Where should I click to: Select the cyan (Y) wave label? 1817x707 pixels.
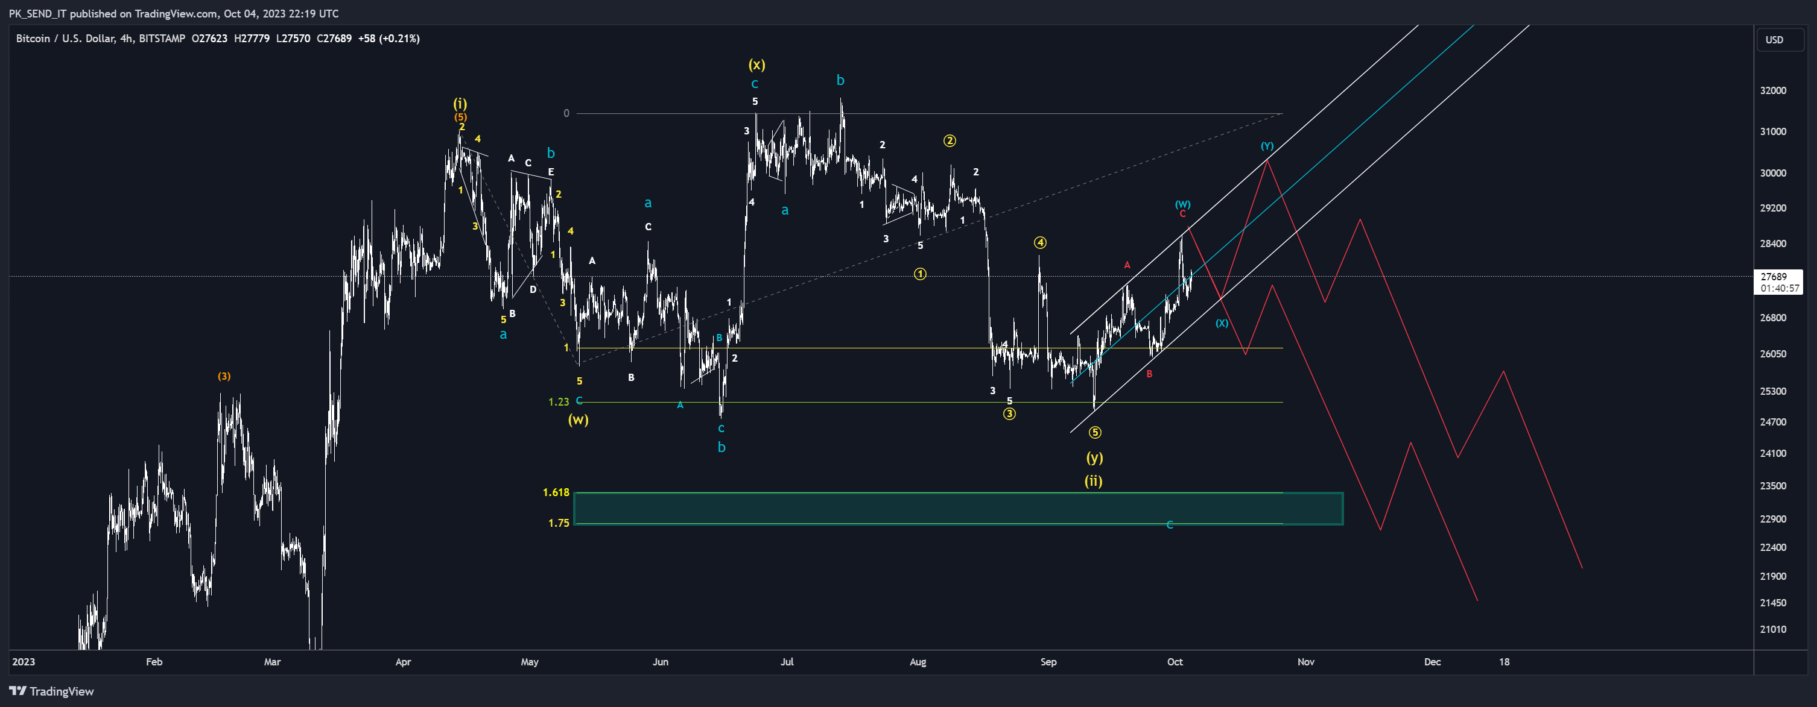[1267, 146]
